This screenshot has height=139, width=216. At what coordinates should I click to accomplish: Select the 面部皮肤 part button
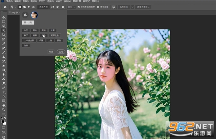[55, 35]
